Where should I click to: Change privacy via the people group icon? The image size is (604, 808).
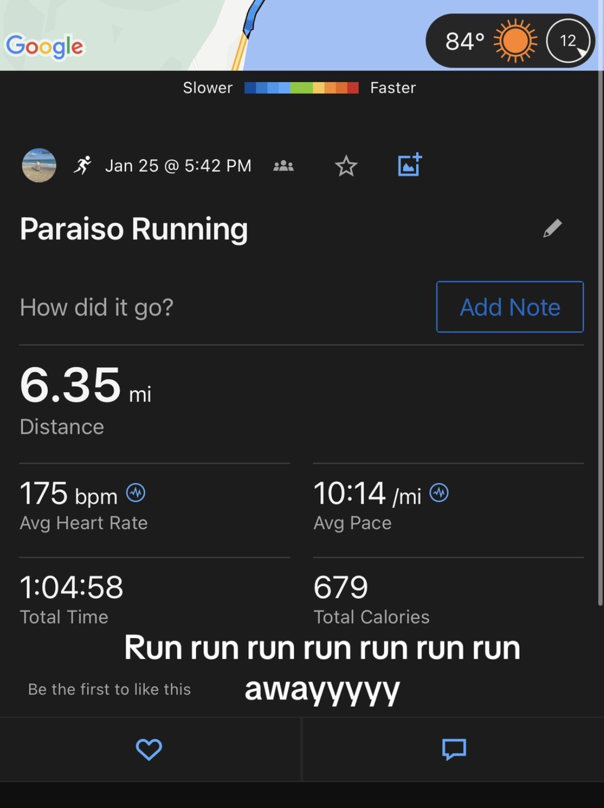pos(283,166)
